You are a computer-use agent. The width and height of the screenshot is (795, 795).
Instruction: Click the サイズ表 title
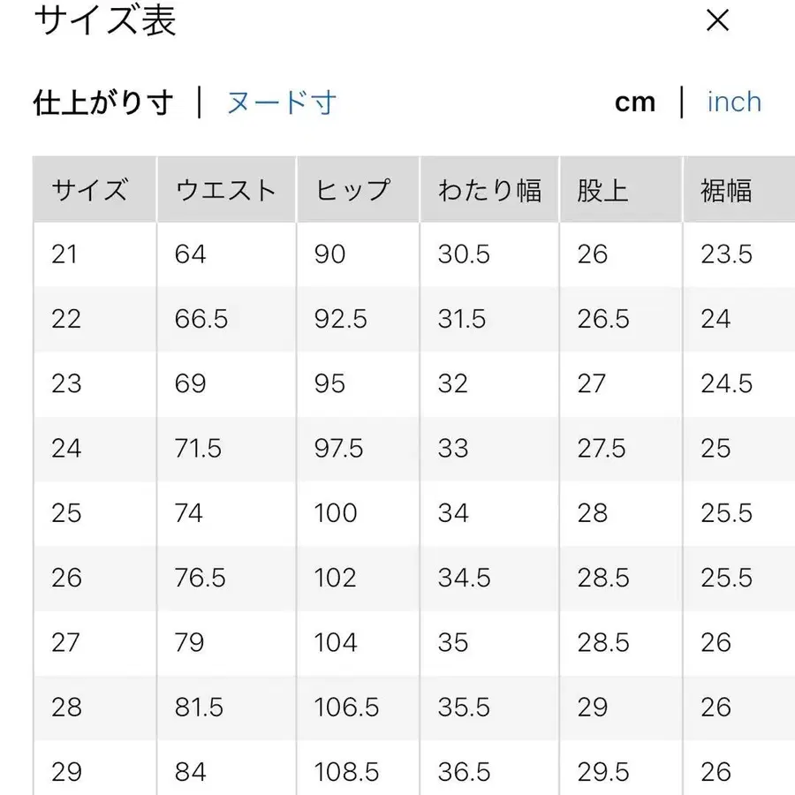(x=105, y=22)
